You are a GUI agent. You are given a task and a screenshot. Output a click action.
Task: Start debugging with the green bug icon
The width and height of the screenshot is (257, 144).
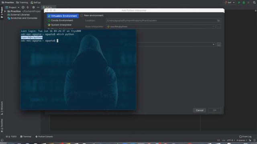244,2
